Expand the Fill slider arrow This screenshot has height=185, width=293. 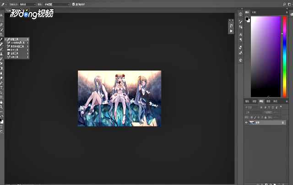pyautogui.click(x=280, y=117)
